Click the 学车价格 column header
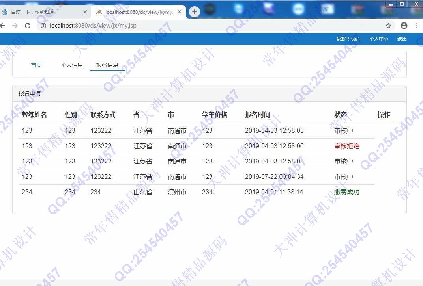This screenshot has height=286, width=423. pyautogui.click(x=215, y=115)
